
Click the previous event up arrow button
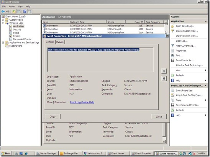164,71
